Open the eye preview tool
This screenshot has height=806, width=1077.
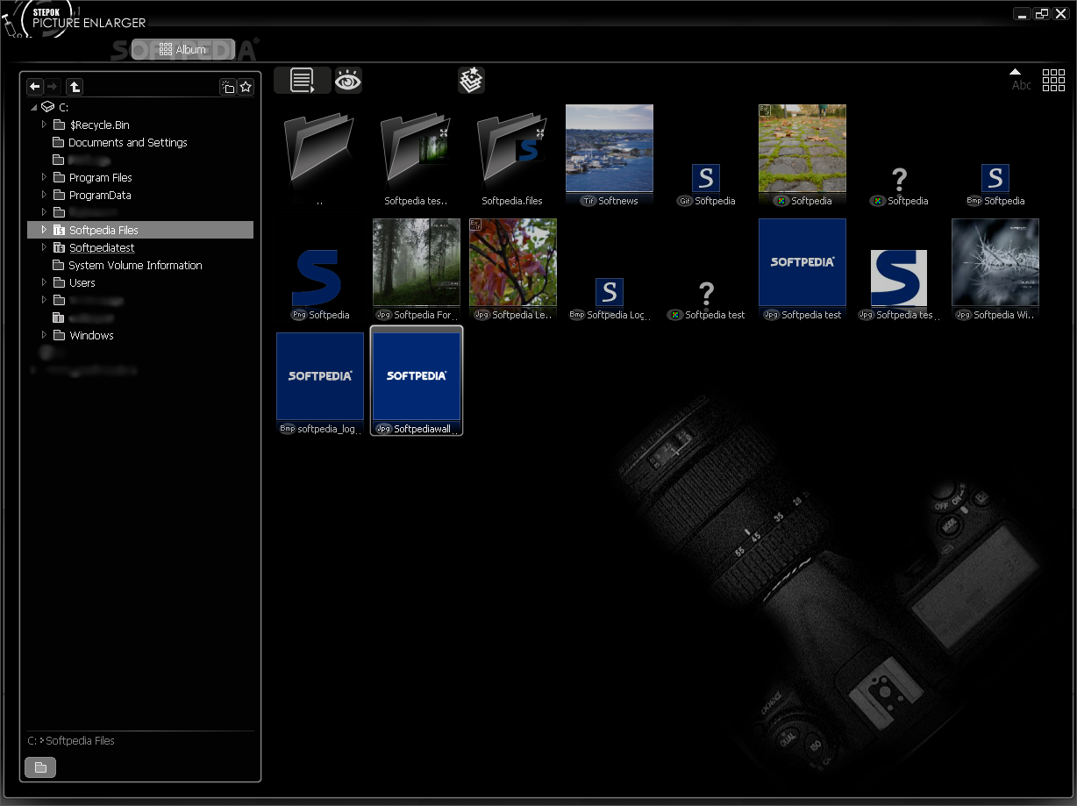pos(348,81)
